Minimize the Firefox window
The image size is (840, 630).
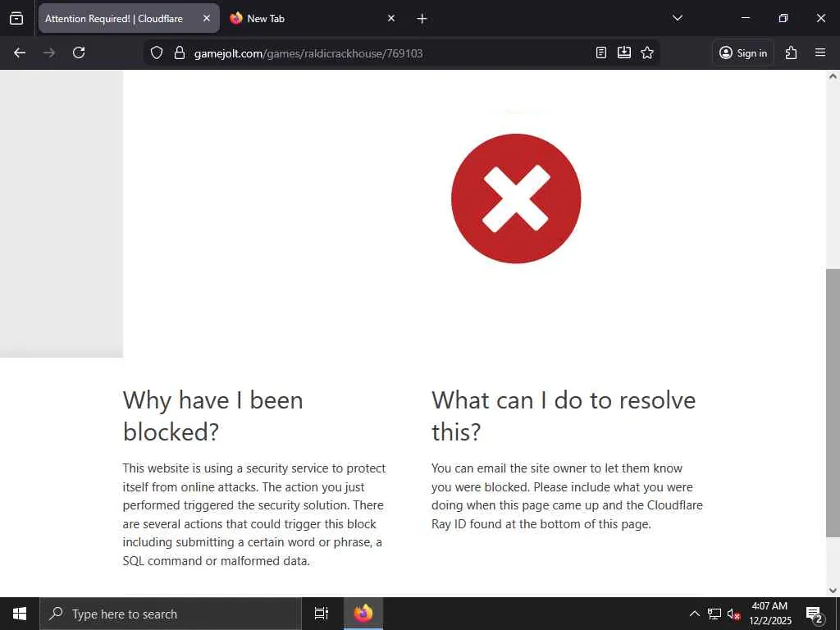745,18
